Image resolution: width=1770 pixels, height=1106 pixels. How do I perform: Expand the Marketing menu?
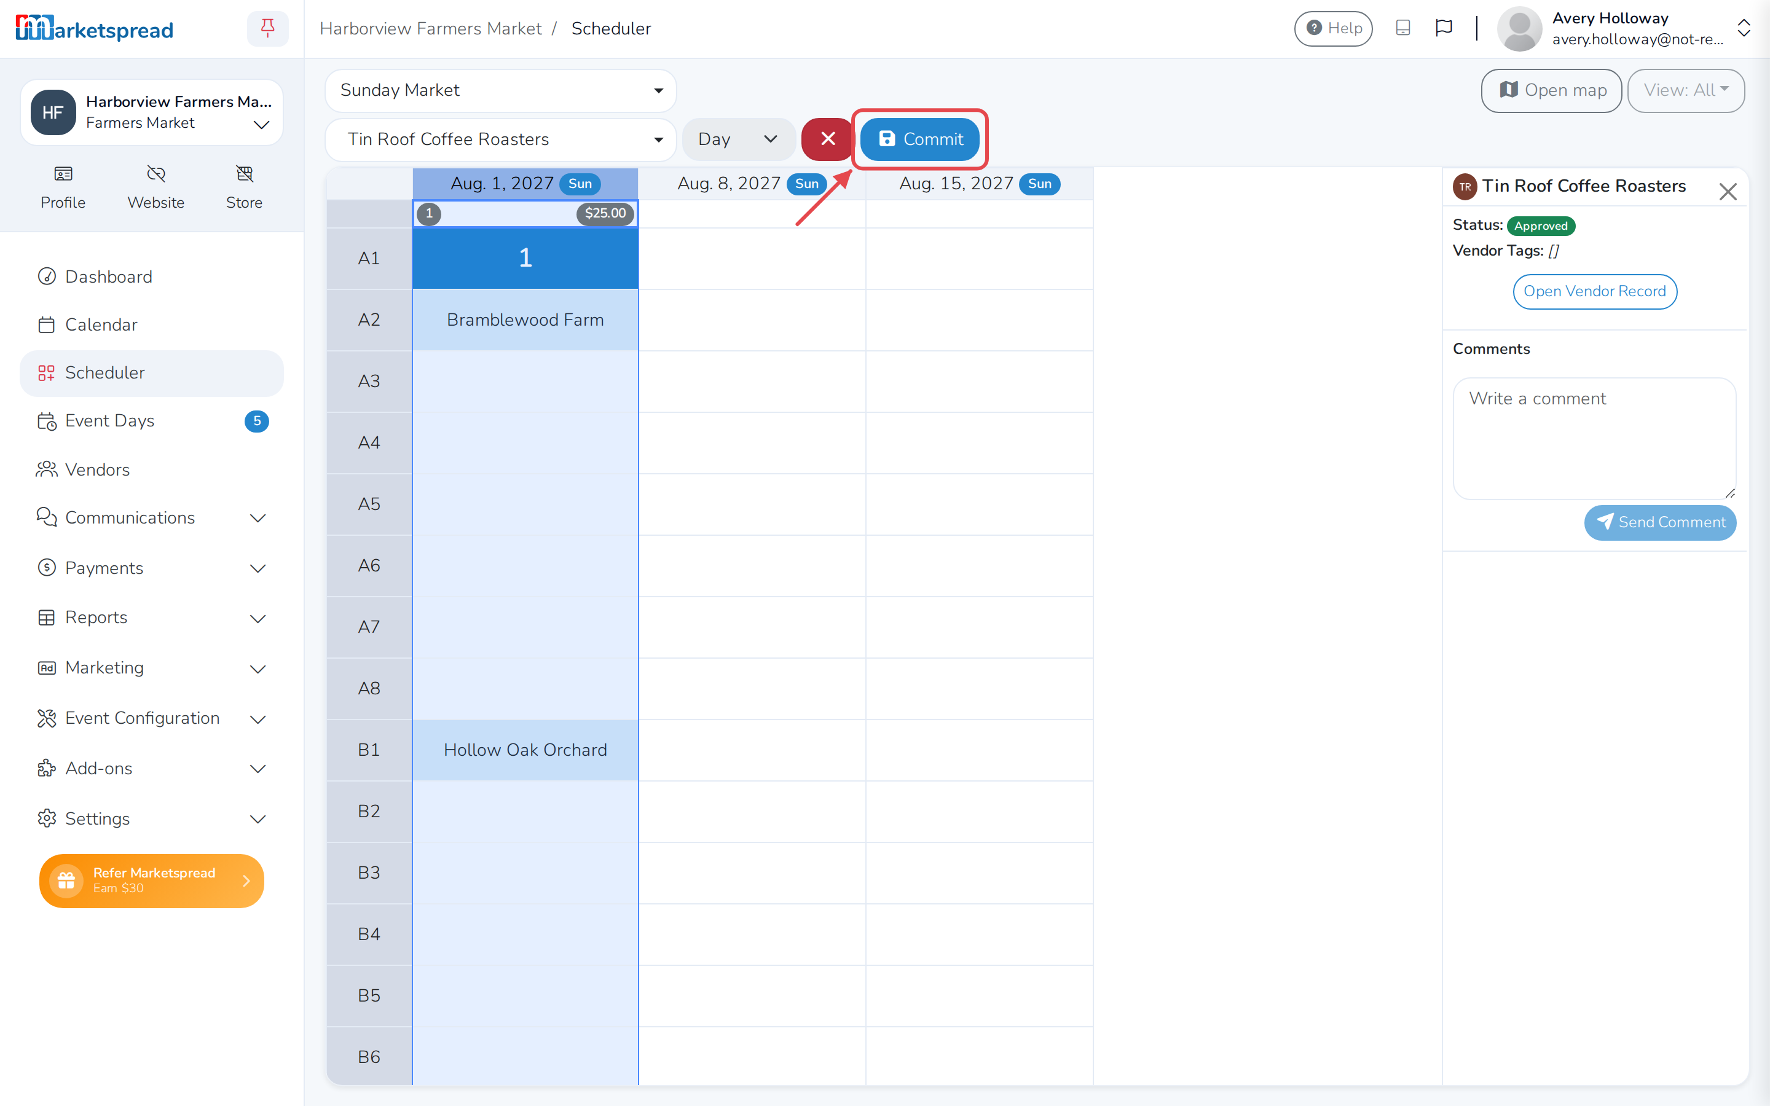(151, 669)
